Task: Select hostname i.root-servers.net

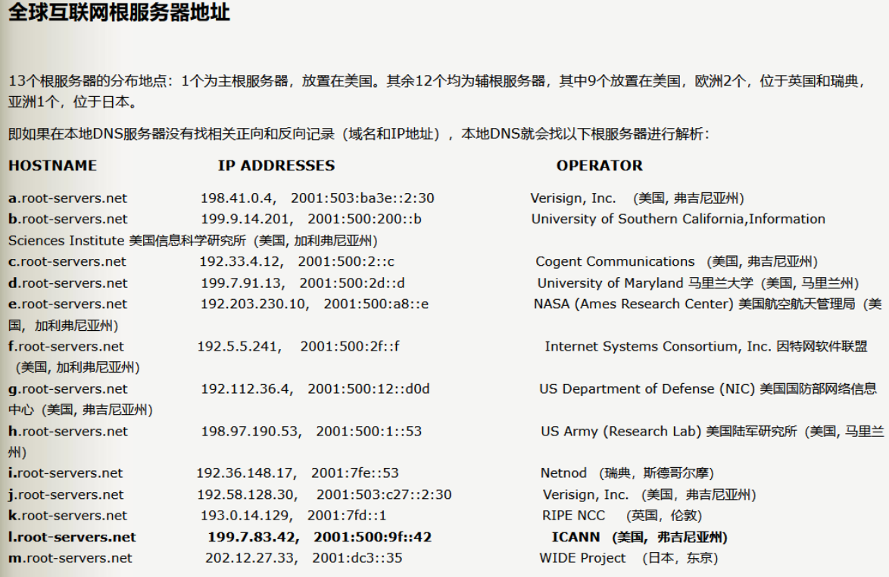Action: [x=65, y=473]
